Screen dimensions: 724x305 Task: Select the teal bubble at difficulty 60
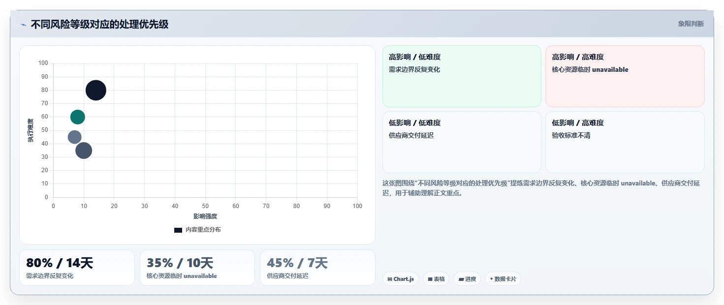click(x=78, y=117)
